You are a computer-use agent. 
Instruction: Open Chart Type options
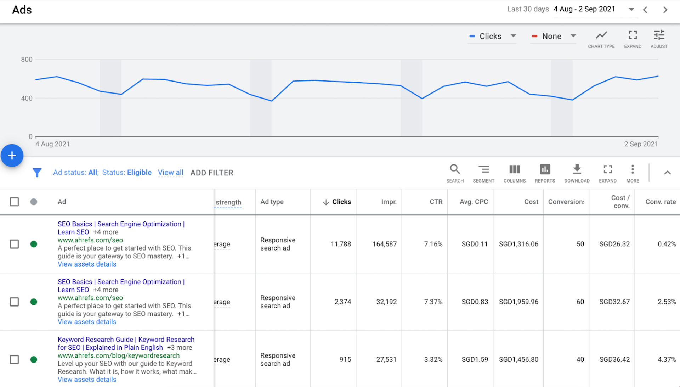pyautogui.click(x=601, y=38)
